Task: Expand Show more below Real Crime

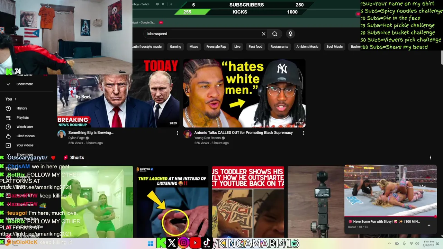Action: (25, 84)
